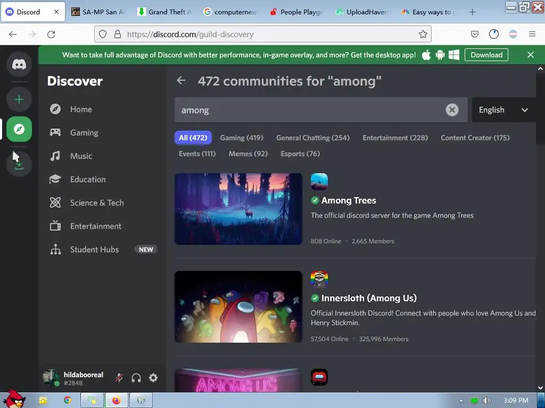Screen dimensions: 545x408
Task: Switch to UploadHaven tab
Action: point(362,12)
